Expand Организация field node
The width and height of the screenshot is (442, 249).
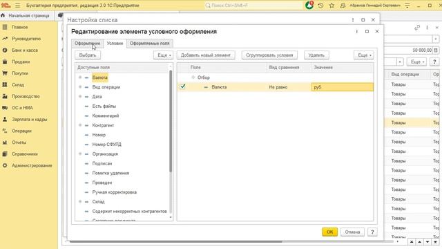pyautogui.click(x=80, y=154)
